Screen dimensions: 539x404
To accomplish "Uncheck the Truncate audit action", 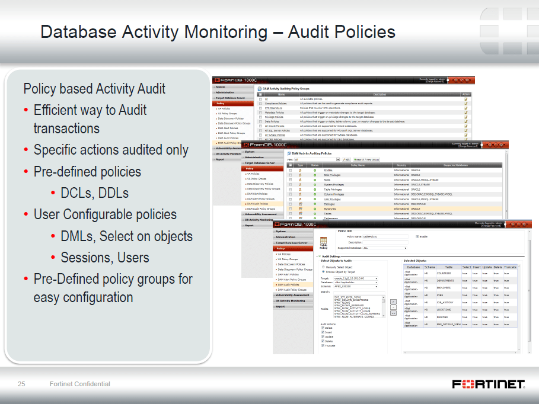I will pos(323,345).
